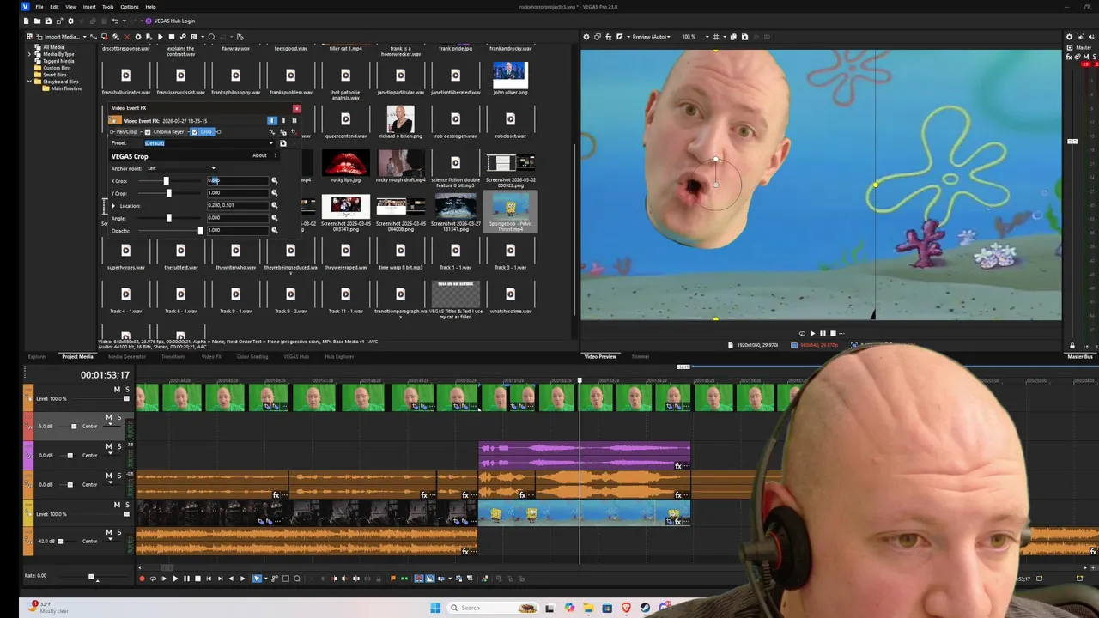Mute the purple audio track

(108, 446)
